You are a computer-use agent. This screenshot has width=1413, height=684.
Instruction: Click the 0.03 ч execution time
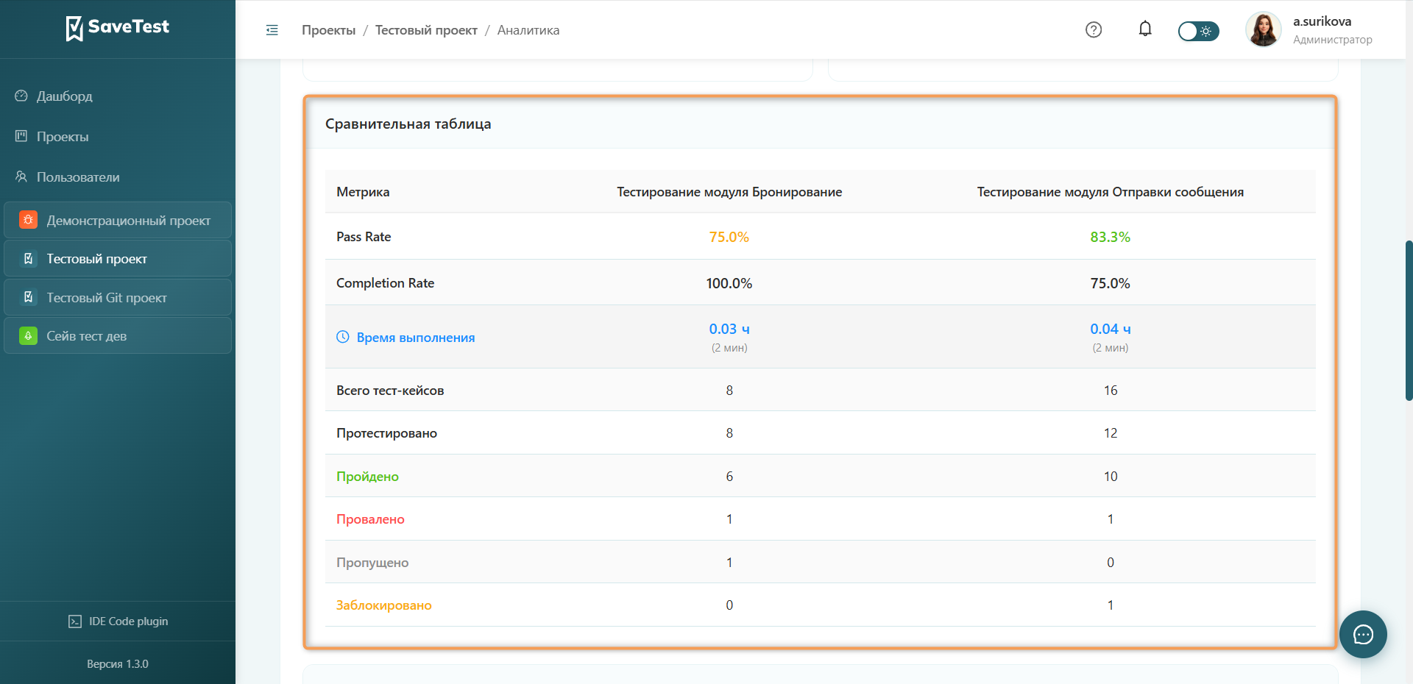click(x=729, y=329)
